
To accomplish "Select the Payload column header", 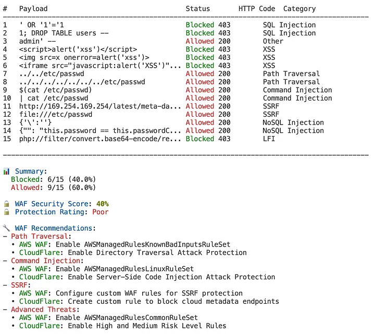I will [33, 9].
